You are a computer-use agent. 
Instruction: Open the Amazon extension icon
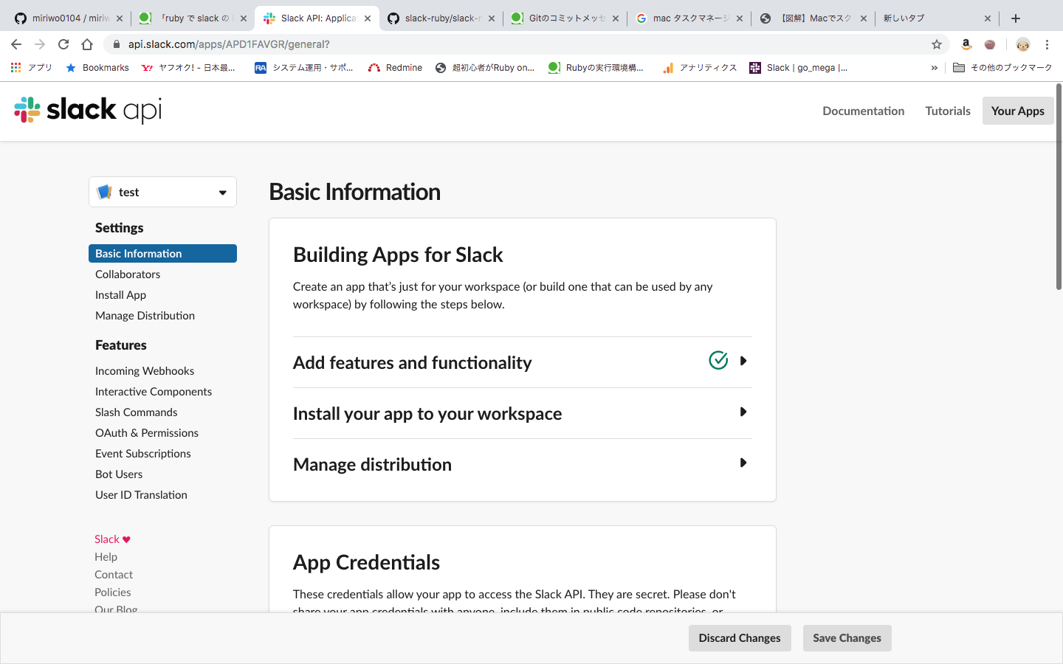pos(966,44)
